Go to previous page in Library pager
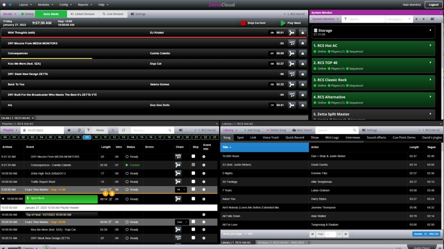The width and height of the screenshot is (444, 249). coord(313,234)
